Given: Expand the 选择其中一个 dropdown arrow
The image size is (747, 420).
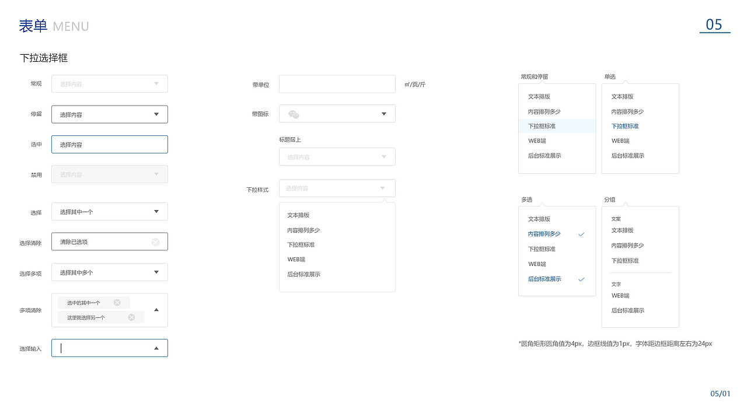Looking at the screenshot, I should [x=156, y=212].
